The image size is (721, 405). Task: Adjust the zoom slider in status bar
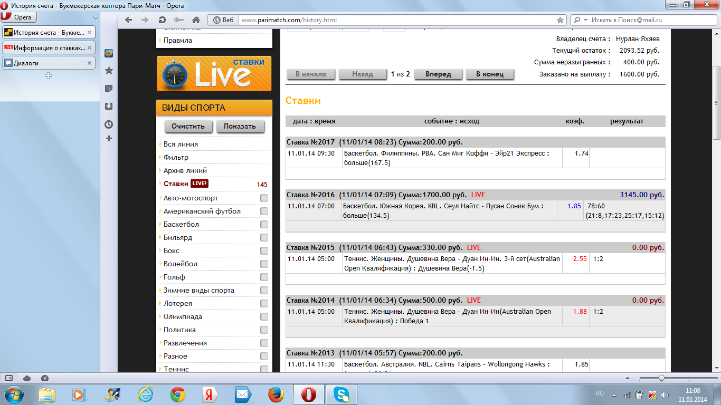[661, 378]
